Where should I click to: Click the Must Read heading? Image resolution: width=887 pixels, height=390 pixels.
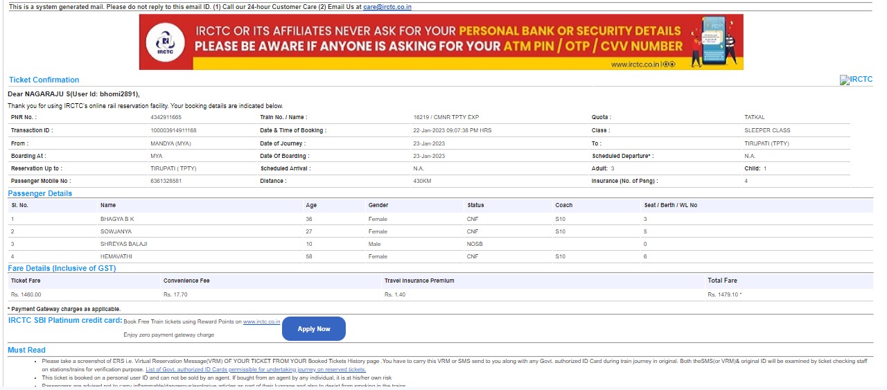[27, 350]
